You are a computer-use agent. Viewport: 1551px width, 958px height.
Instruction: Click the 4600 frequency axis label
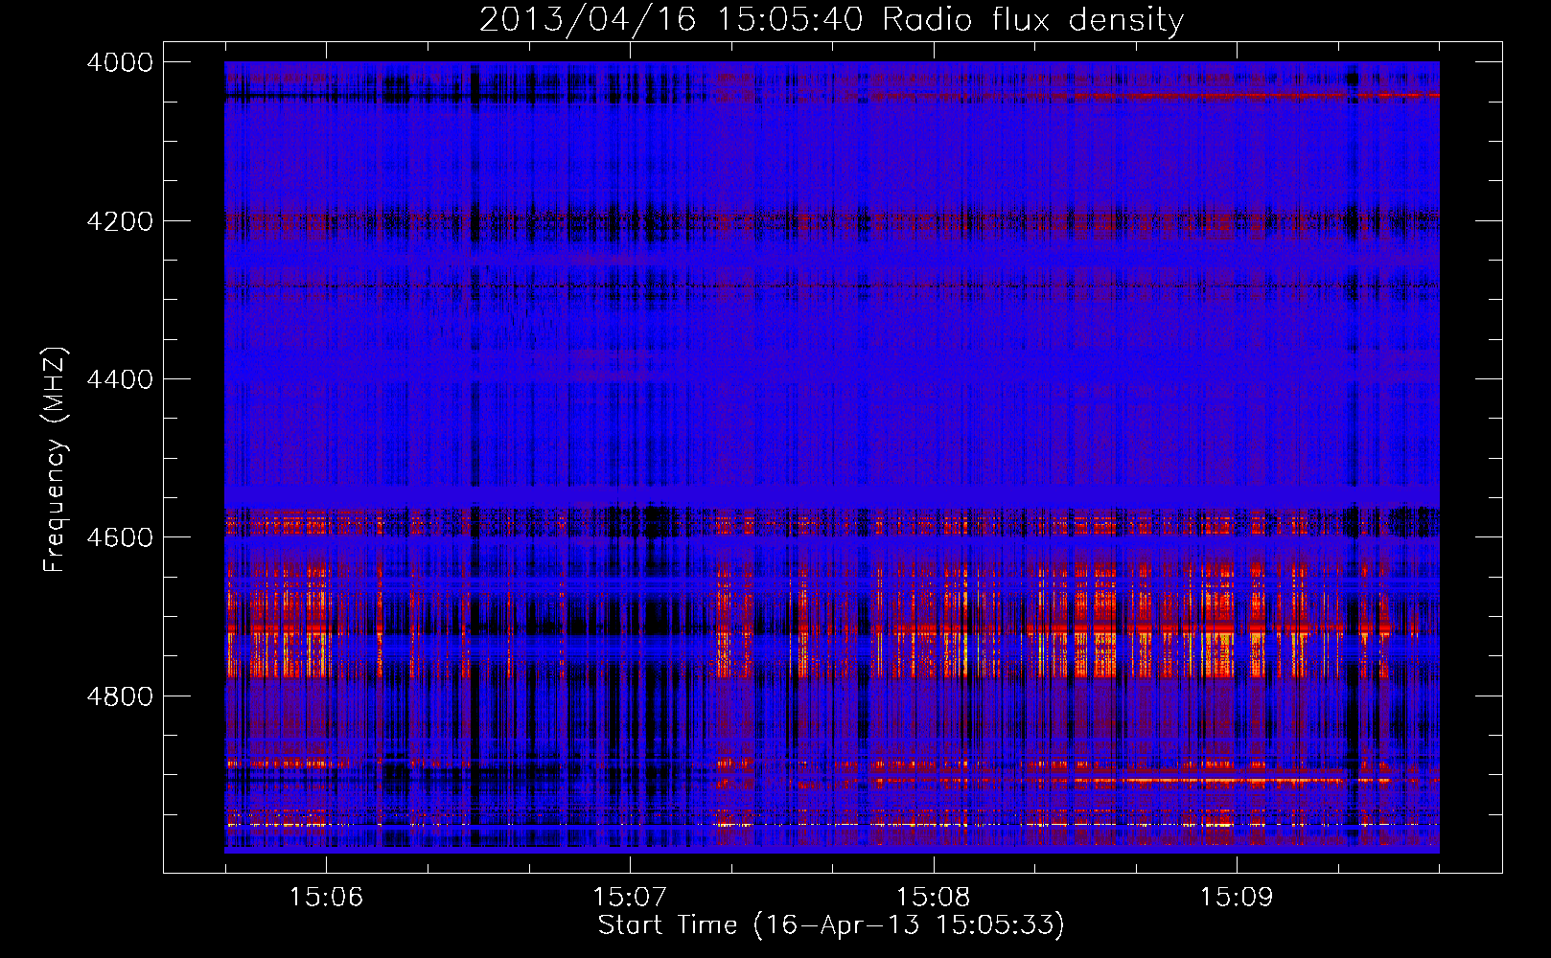pos(119,537)
